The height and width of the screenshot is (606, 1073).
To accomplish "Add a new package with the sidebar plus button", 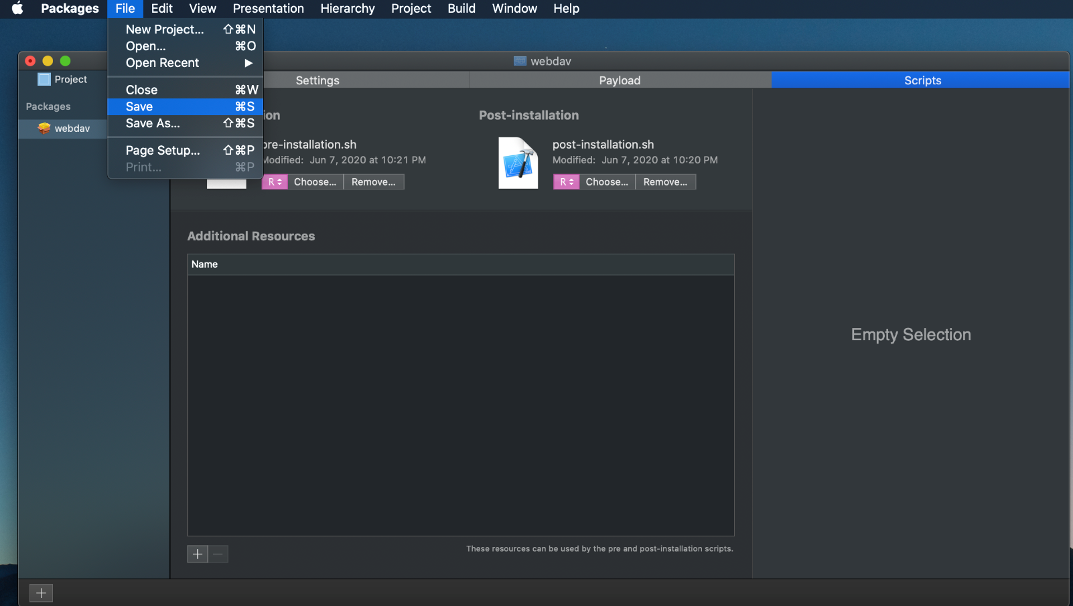I will [41, 593].
